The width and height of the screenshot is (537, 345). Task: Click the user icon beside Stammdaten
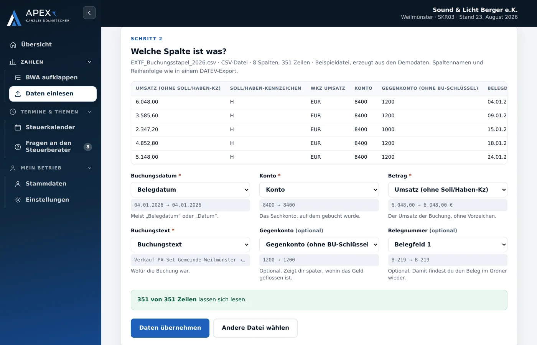pyautogui.click(x=18, y=184)
